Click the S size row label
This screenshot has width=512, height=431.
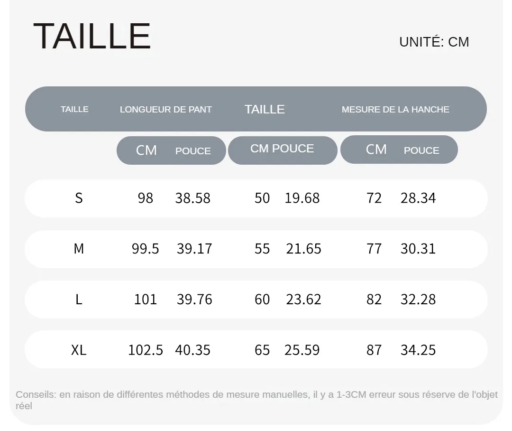coord(79,198)
